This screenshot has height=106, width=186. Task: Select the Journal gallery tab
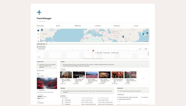click(63, 69)
